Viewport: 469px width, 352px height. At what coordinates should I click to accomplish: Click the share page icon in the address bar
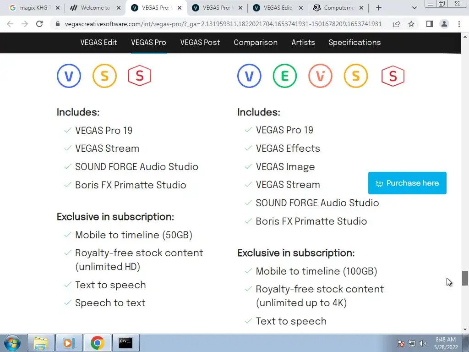(x=397, y=24)
